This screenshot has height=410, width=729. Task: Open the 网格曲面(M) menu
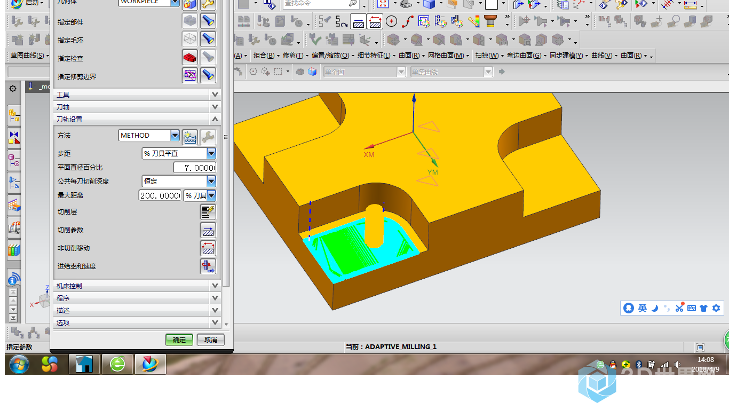click(449, 56)
